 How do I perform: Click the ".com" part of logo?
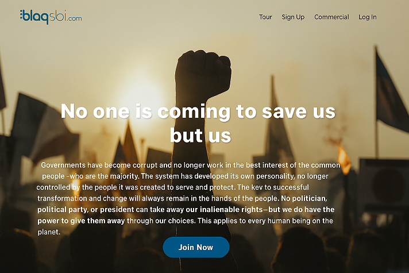pos(75,18)
